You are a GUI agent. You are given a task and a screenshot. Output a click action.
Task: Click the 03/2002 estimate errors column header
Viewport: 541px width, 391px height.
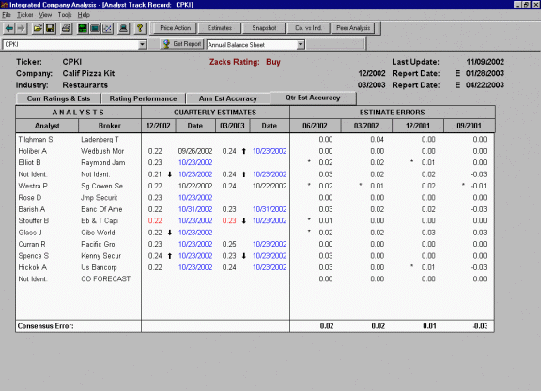coord(366,126)
